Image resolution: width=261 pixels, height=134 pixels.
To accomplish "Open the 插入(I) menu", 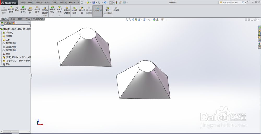I will [x=47, y=3].
